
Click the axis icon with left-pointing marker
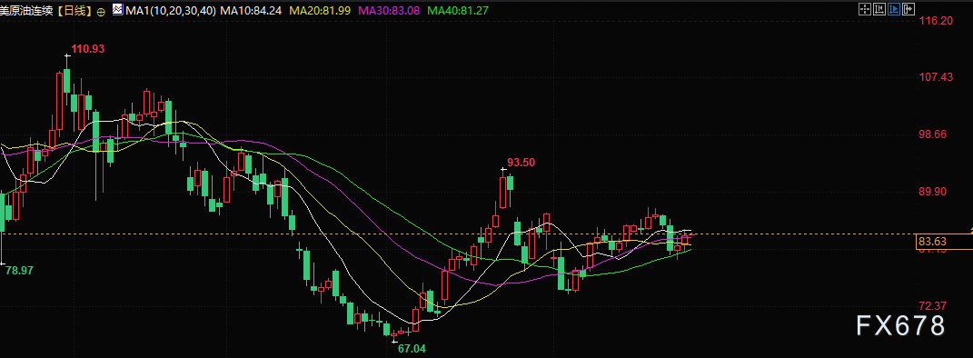point(879,9)
